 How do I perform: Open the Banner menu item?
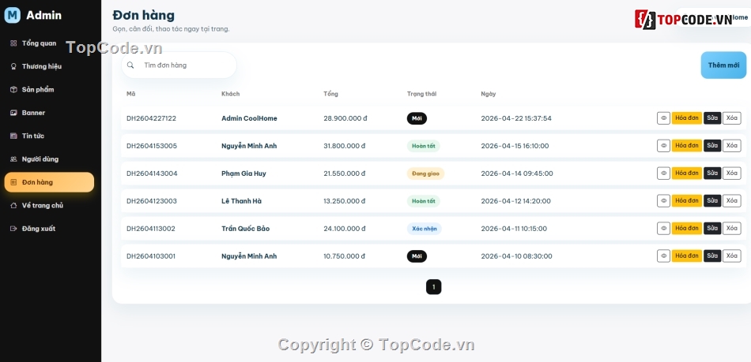(49, 113)
